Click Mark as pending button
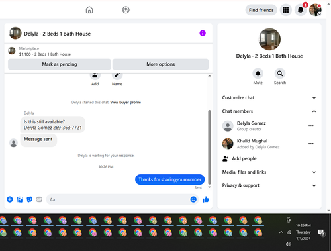The image size is (331, 251). (60, 64)
